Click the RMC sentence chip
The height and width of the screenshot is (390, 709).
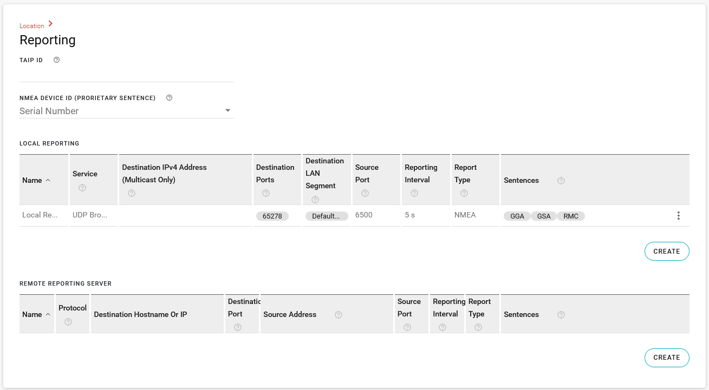(x=571, y=216)
